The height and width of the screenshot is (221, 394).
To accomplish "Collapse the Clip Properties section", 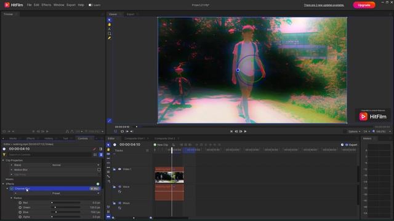I will [x=3, y=160].
